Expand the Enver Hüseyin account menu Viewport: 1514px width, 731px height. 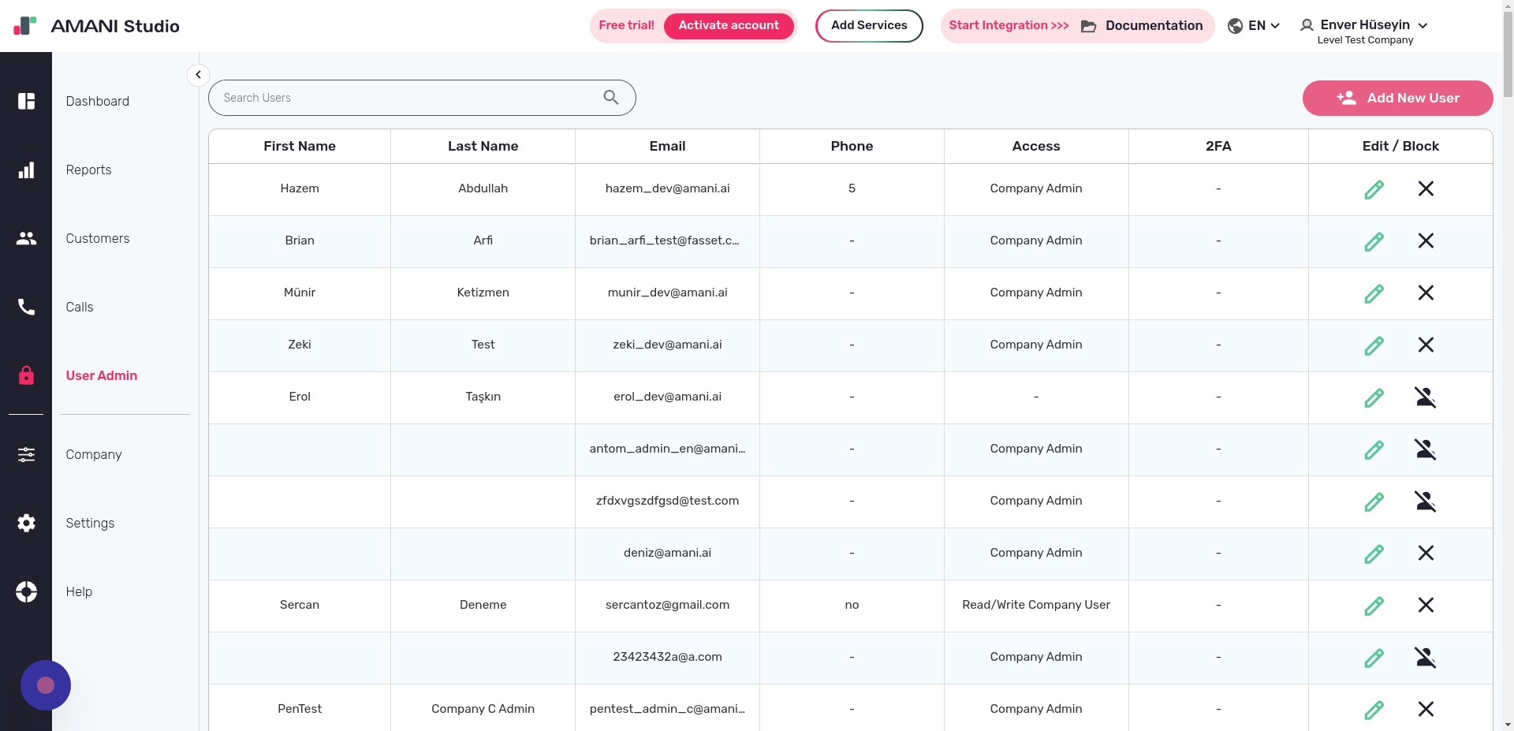[x=1424, y=25]
